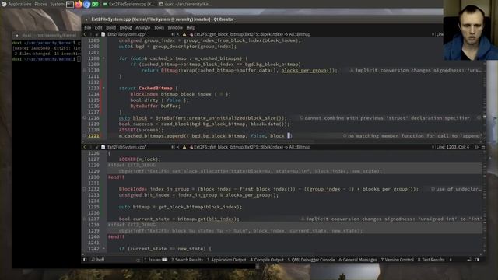
Task: Place cursor on line 1221 number
Action: pos(93,136)
